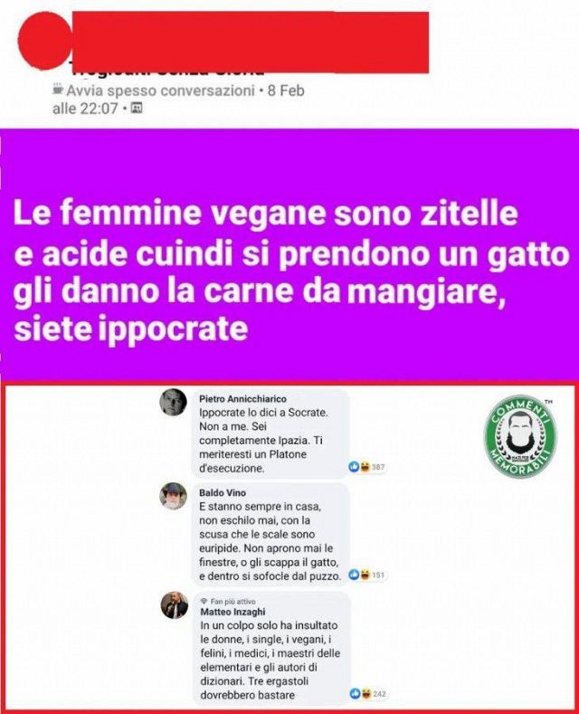579x714 pixels.
Task: Click the red redacted poster name bar
Action: 250,43
